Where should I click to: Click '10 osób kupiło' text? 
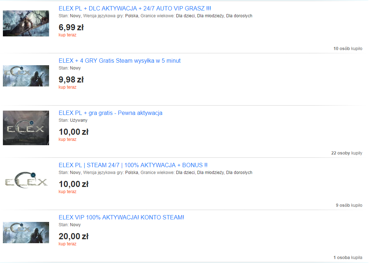click(348, 48)
